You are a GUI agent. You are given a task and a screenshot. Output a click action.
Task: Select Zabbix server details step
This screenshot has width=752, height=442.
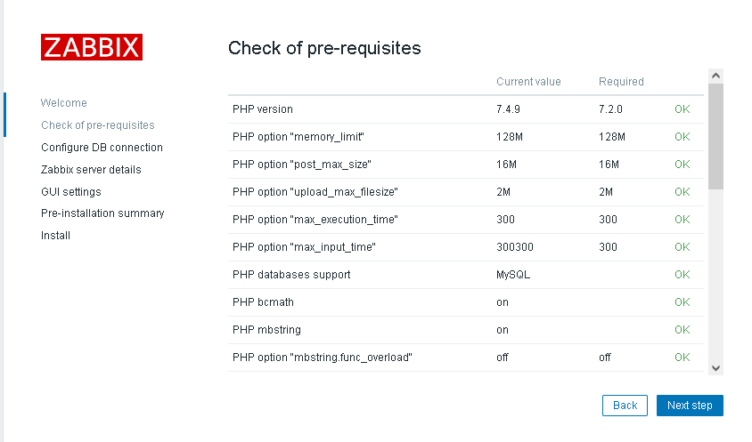(91, 170)
